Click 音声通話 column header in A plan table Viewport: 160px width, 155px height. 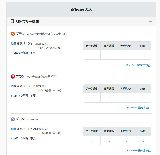coord(109,46)
